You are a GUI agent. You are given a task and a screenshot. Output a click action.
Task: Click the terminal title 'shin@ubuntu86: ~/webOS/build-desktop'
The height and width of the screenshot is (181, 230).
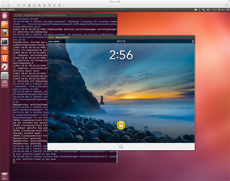(45, 15)
